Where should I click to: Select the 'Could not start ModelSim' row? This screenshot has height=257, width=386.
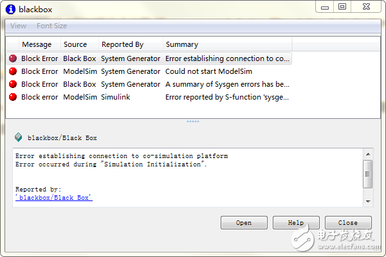pyautogui.click(x=149, y=71)
